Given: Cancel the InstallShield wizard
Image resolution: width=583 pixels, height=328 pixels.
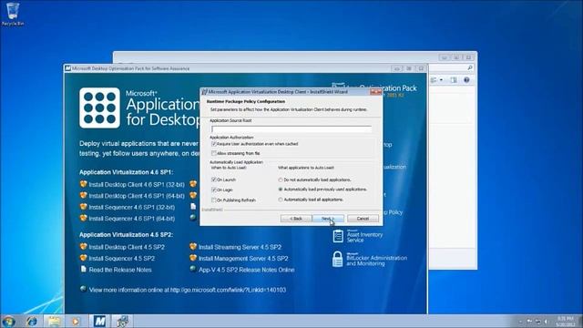Looking at the screenshot, I should click(x=363, y=219).
